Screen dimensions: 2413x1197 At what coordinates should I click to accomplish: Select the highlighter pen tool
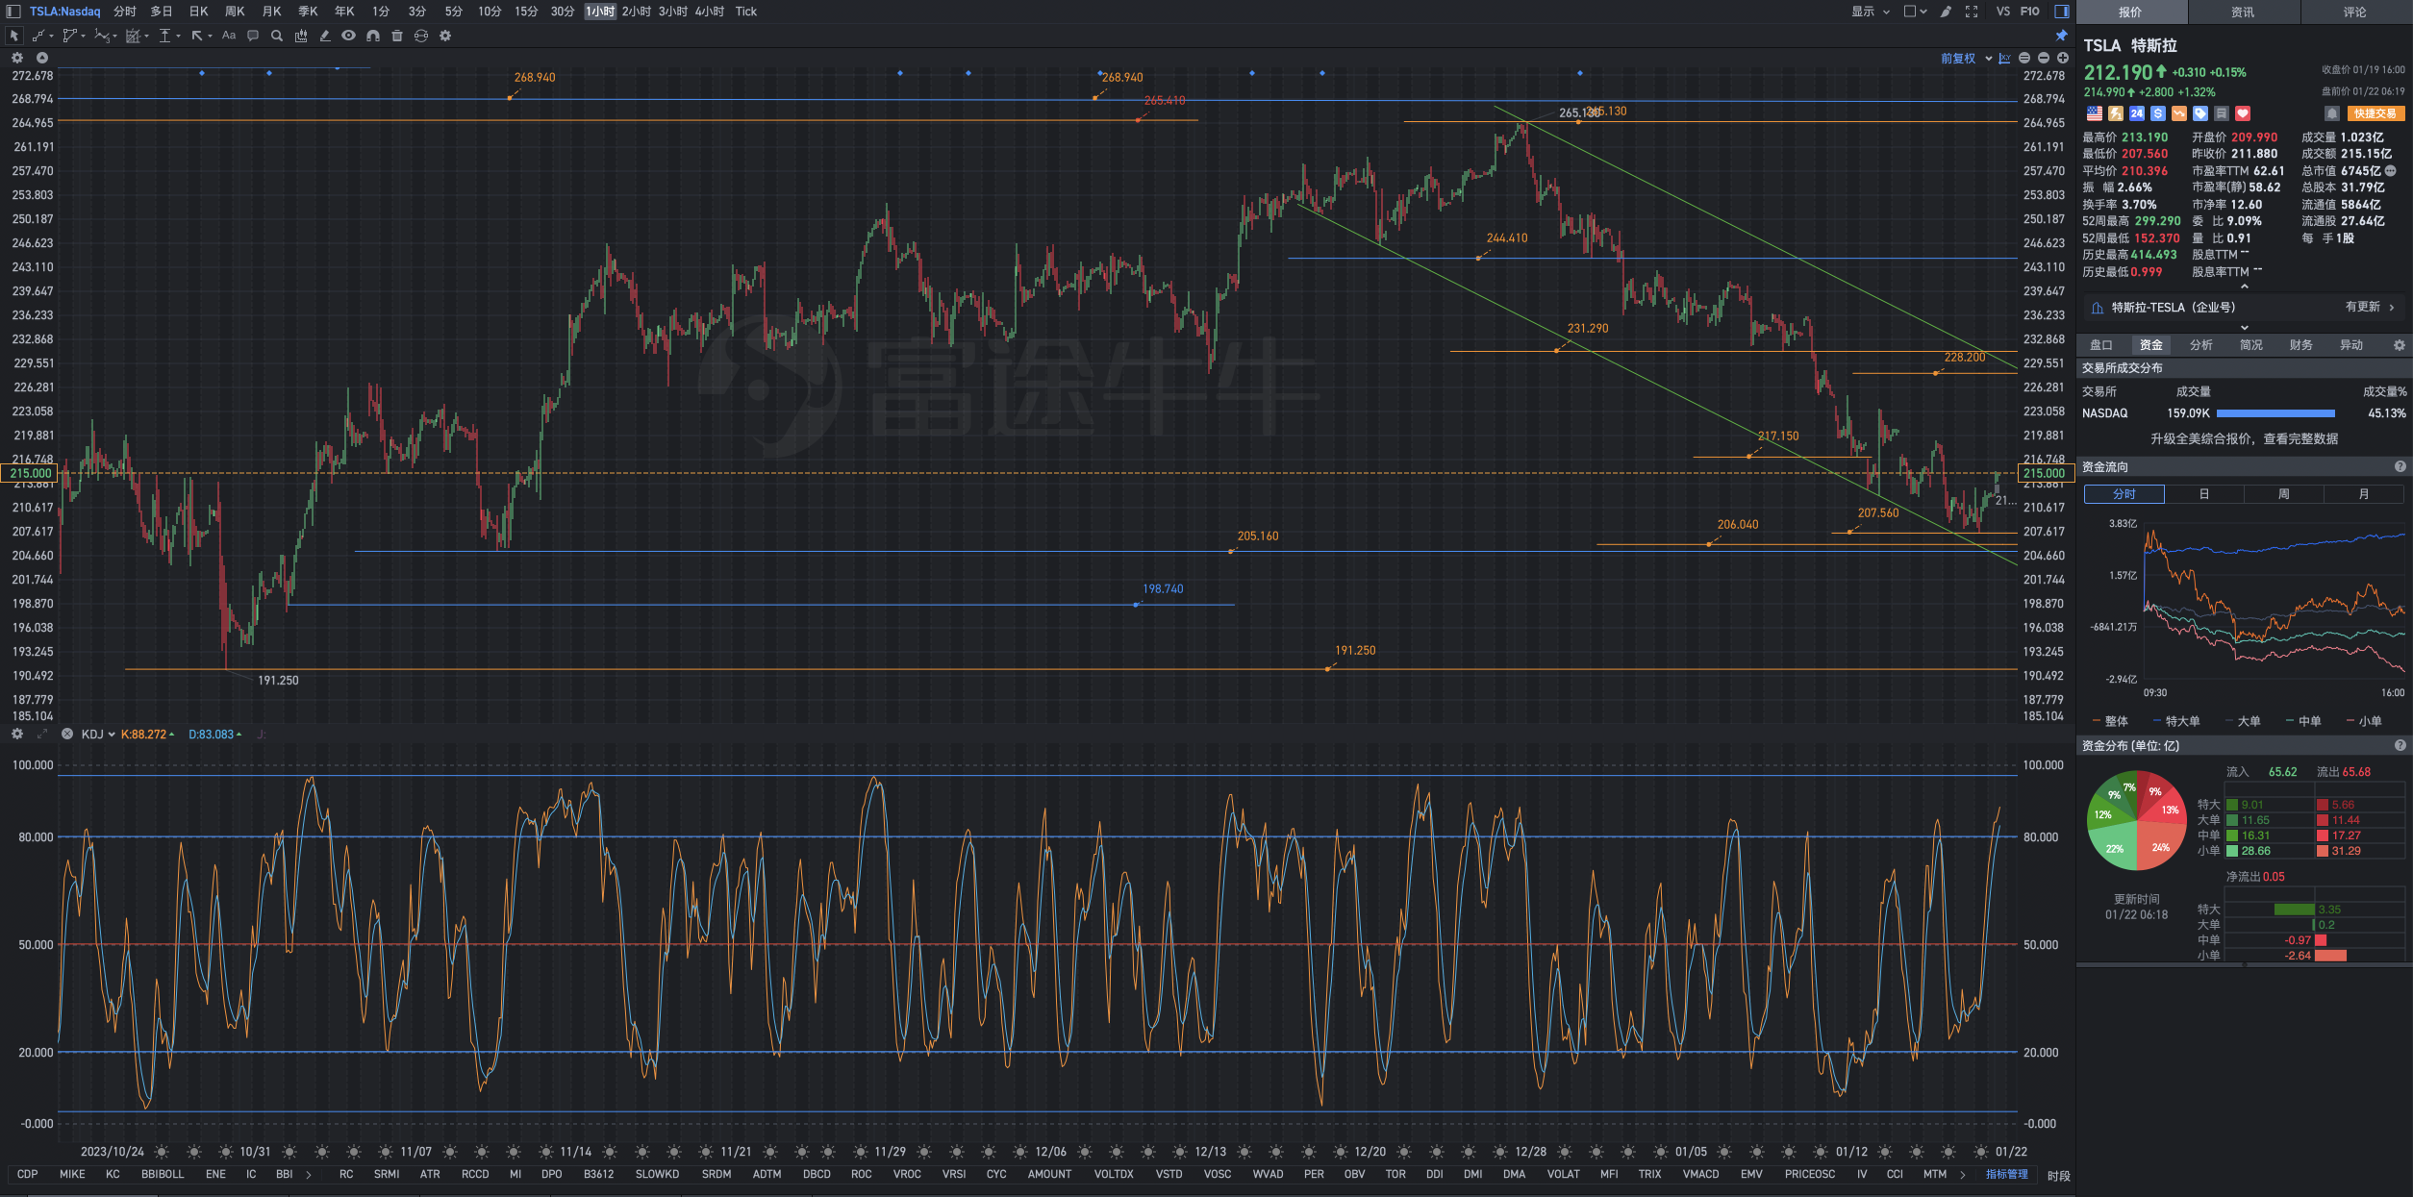click(325, 36)
